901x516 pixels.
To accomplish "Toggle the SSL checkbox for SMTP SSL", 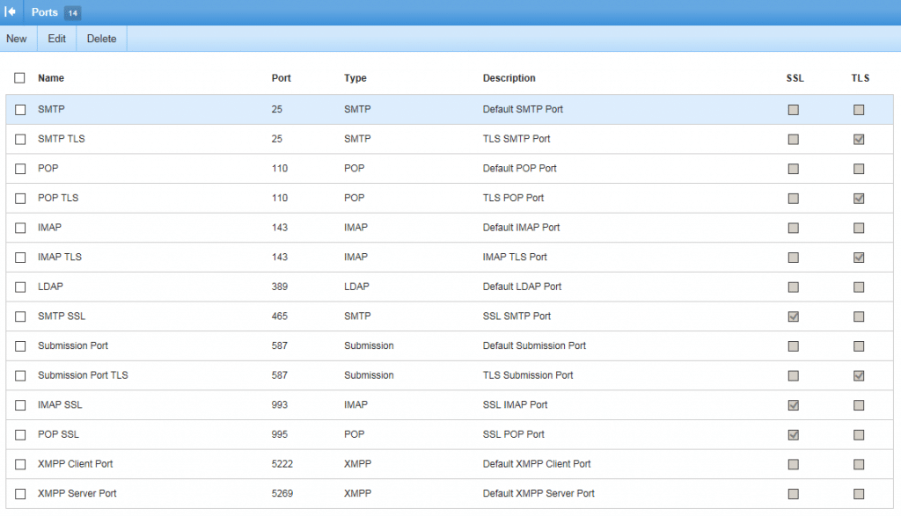I will [793, 316].
